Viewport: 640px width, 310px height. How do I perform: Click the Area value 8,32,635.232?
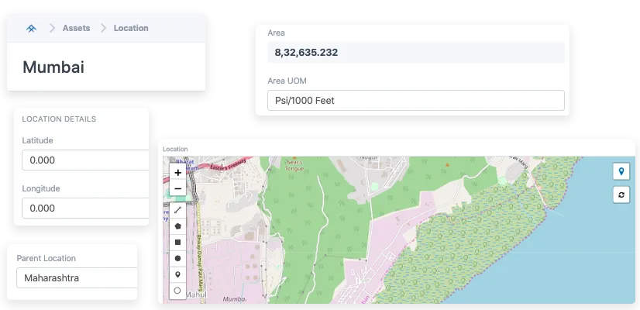click(x=306, y=53)
